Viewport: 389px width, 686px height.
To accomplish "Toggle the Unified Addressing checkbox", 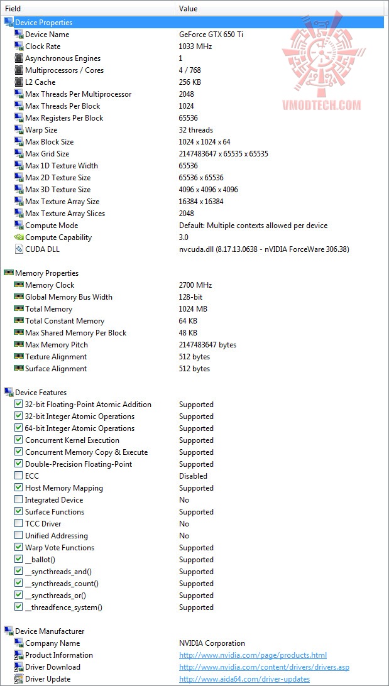I will [18, 535].
